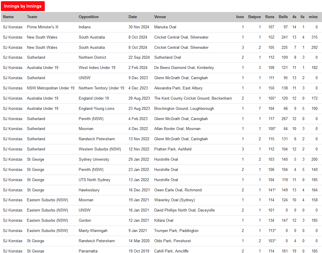Image resolution: width=322 pixels, height=253 pixels.
Task: Click the 6s column header
Action: 302,17
